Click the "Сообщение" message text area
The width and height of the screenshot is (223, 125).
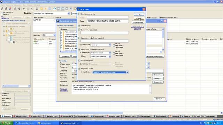111,89
